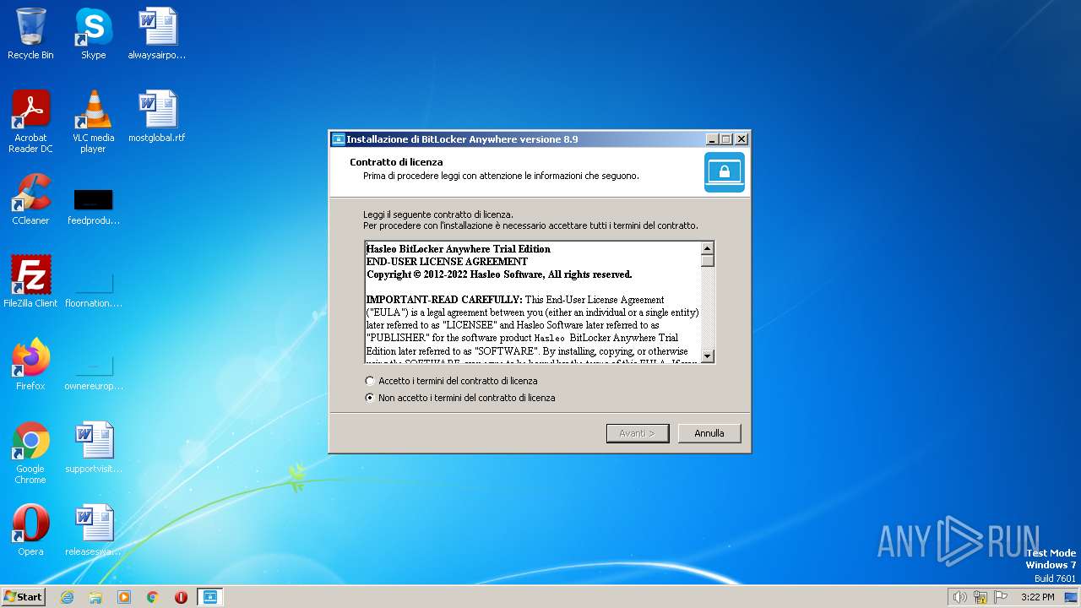Select the Recycle Bin desktop icon
1081x608 pixels.
pyautogui.click(x=30, y=34)
